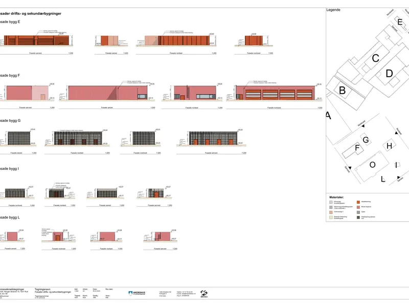The height and width of the screenshot is (307, 409).
Task: Click the 'Rev.dato:' field in title block
Action: 109,289
